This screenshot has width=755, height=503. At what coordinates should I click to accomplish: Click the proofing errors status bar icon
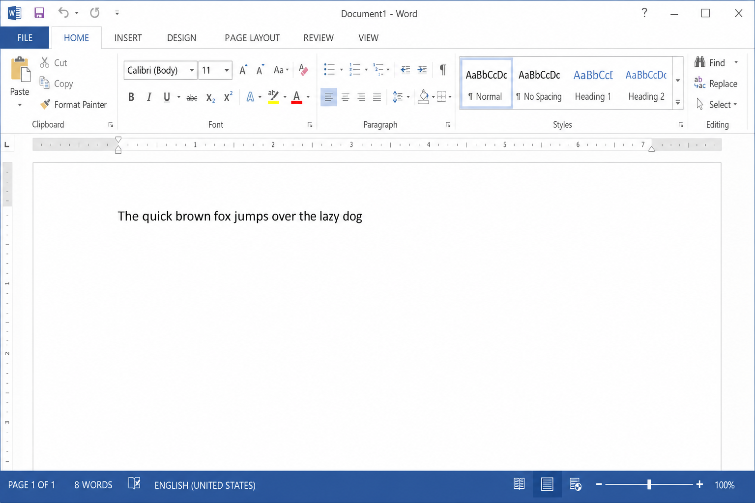134,484
